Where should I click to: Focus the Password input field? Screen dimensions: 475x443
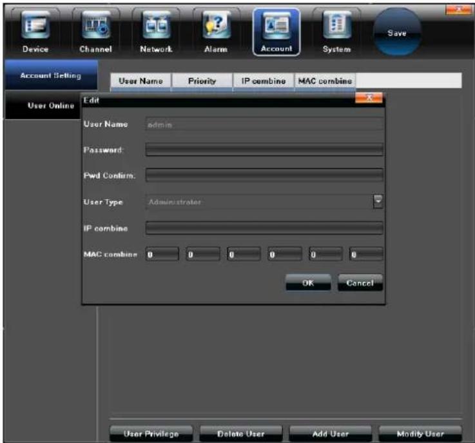click(264, 150)
